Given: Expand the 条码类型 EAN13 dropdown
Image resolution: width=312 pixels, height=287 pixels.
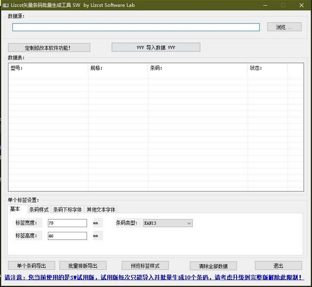Looking at the screenshot, I should pyautogui.click(x=167, y=223).
